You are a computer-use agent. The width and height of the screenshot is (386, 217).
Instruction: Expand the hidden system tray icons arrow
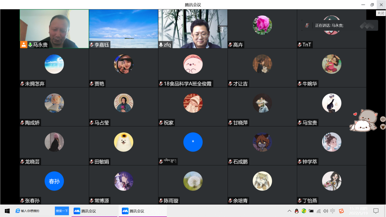289,211
